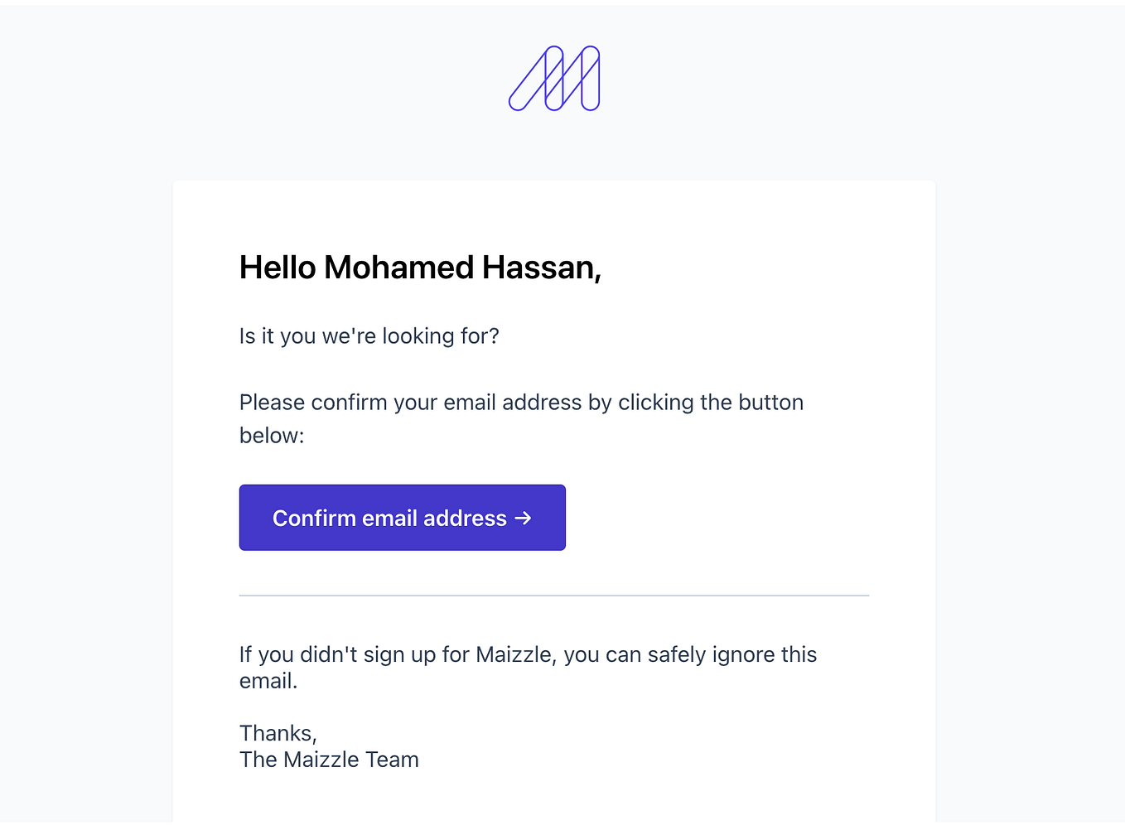
Task: Click the 'Please confirm your email address' line
Action: 521,403
